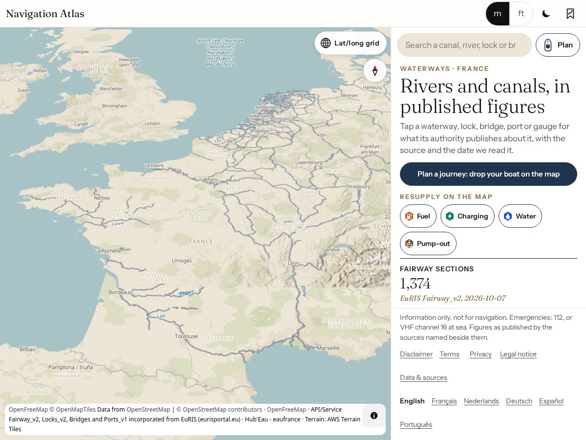Click Strasbourg label on the map

pos(358,187)
